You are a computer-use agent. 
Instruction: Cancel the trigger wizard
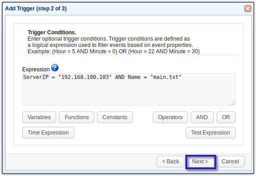230,162
